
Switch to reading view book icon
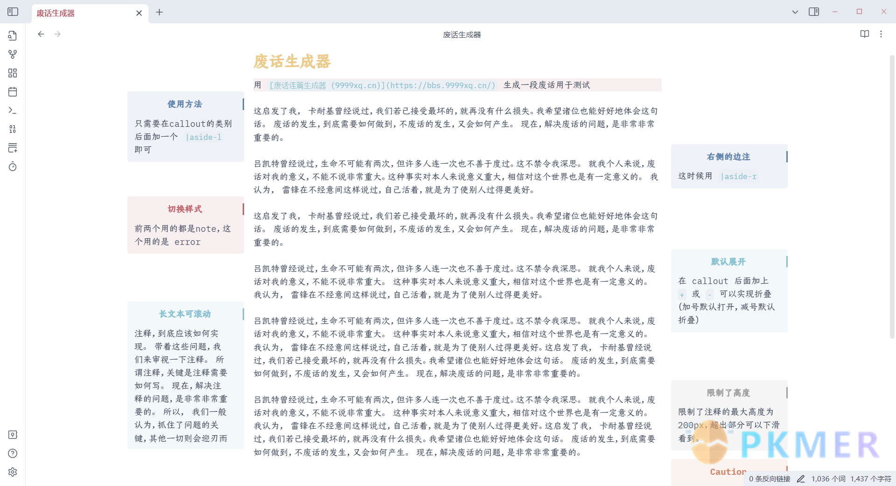click(x=865, y=34)
